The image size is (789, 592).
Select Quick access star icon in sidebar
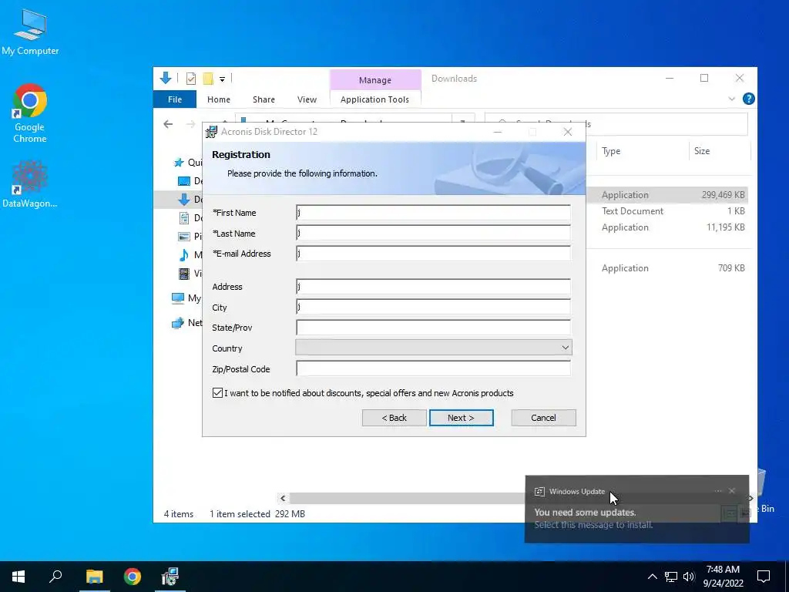tap(179, 163)
